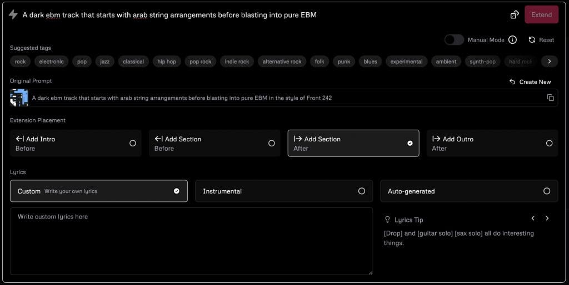Show previous lyrics tip with left chevron

(x=533, y=218)
